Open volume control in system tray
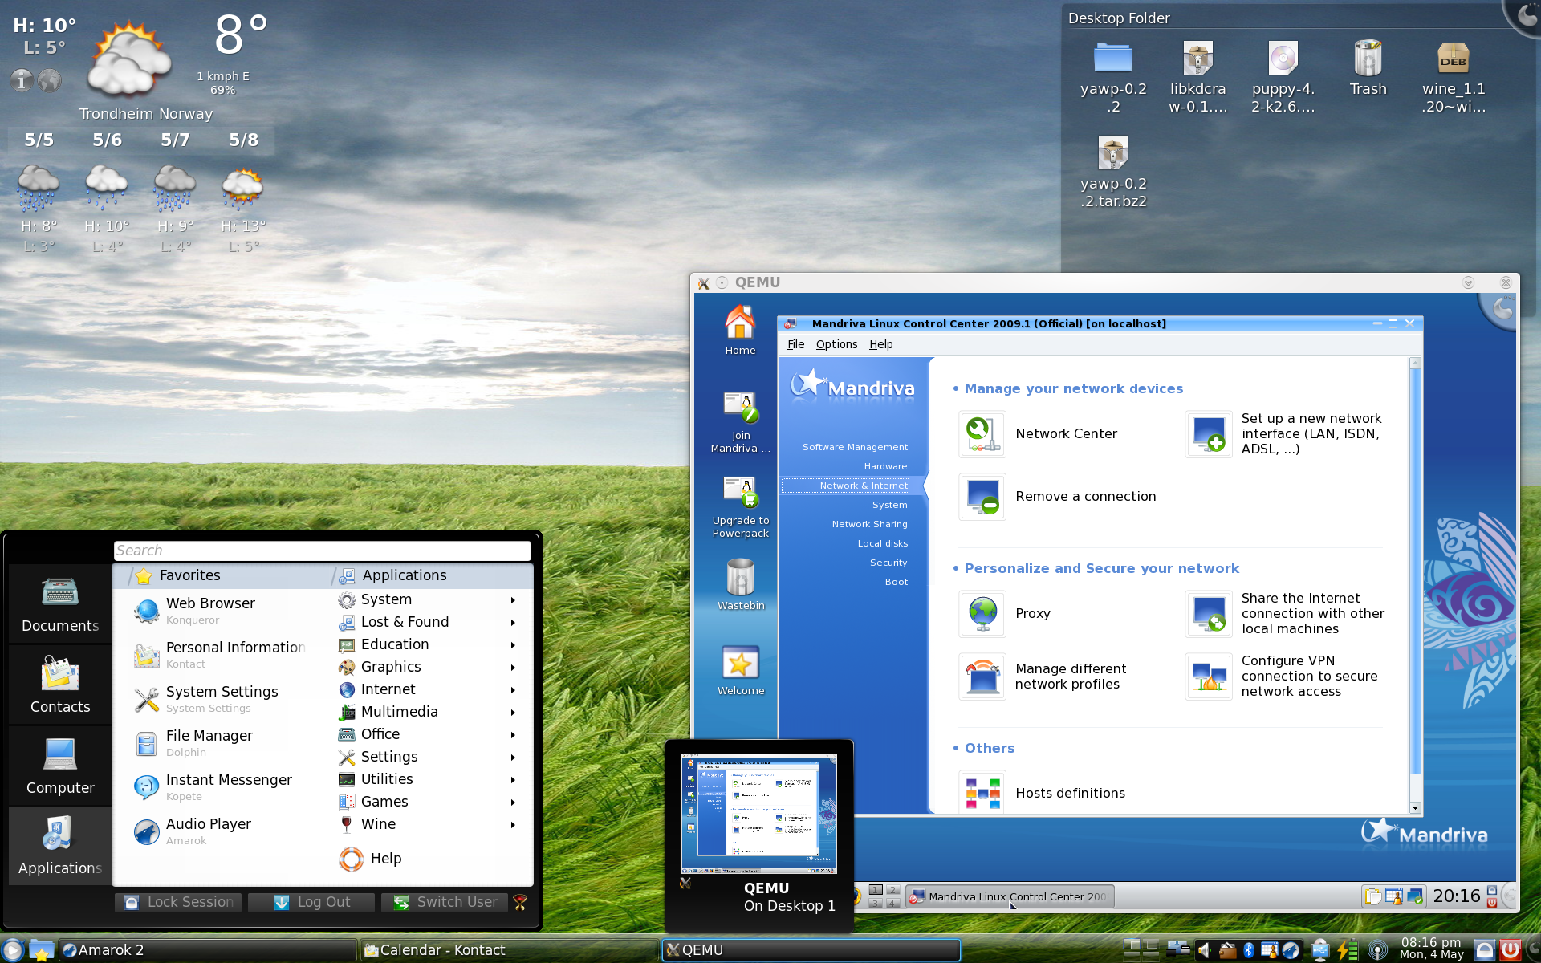1541x963 pixels. click(1204, 950)
